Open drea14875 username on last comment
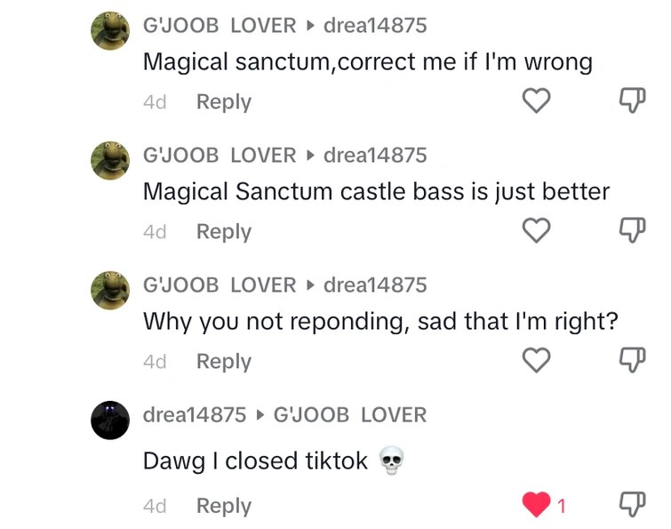 (195, 414)
